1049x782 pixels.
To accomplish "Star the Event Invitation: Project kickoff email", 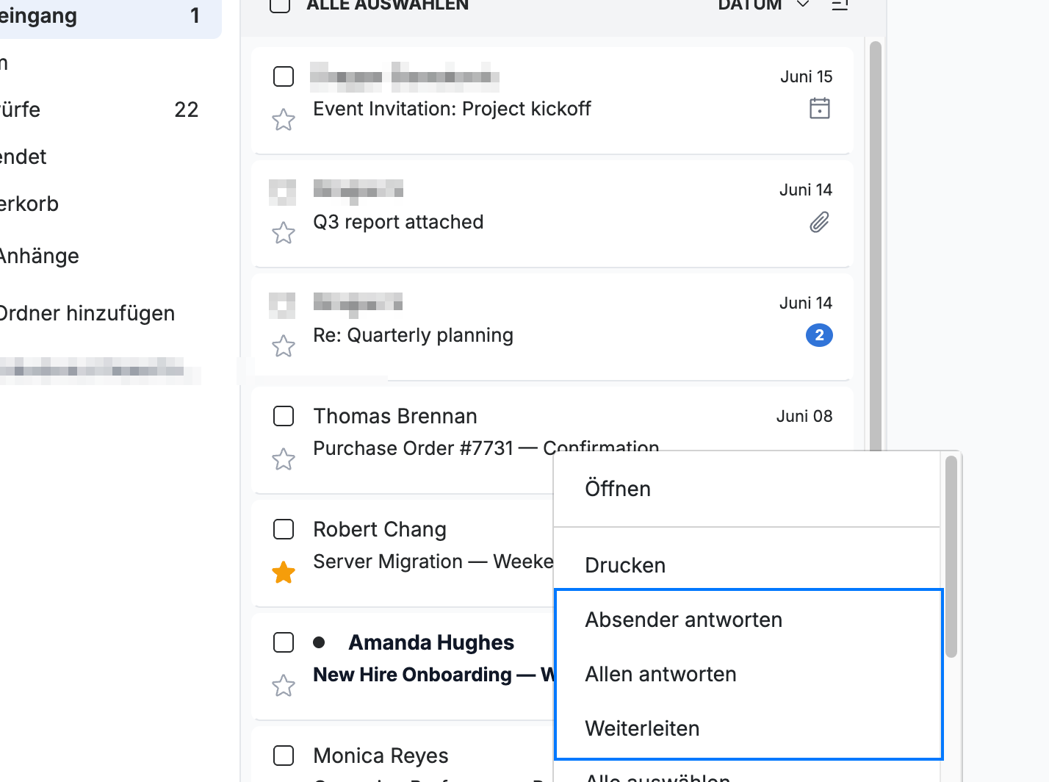I will tap(284, 119).
